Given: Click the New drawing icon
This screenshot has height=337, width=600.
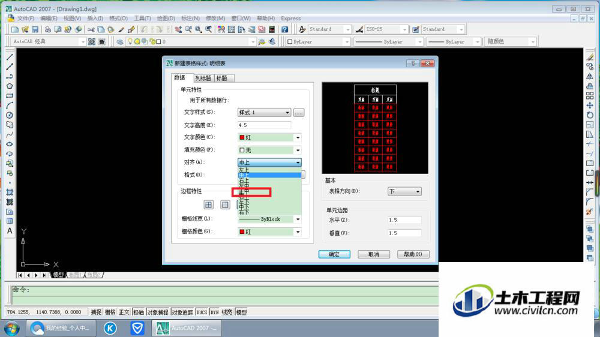Looking at the screenshot, I should (15, 29).
